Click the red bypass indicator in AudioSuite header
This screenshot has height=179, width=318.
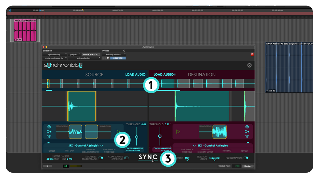pyautogui.click(x=252, y=54)
